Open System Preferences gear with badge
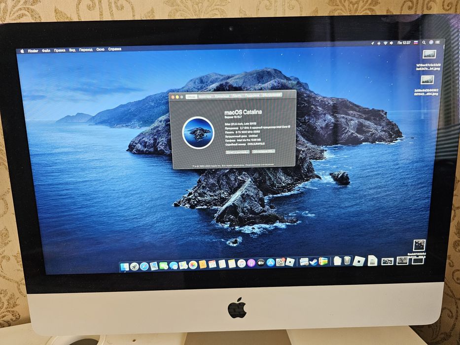The image size is (460, 345). pyautogui.click(x=281, y=262)
